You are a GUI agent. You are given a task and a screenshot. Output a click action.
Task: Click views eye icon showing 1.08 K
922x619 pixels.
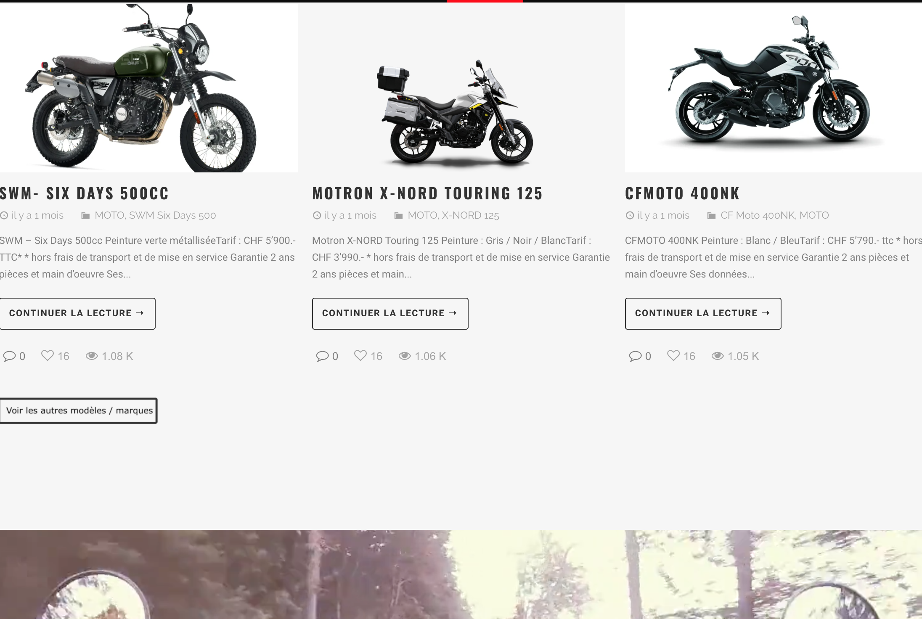92,356
